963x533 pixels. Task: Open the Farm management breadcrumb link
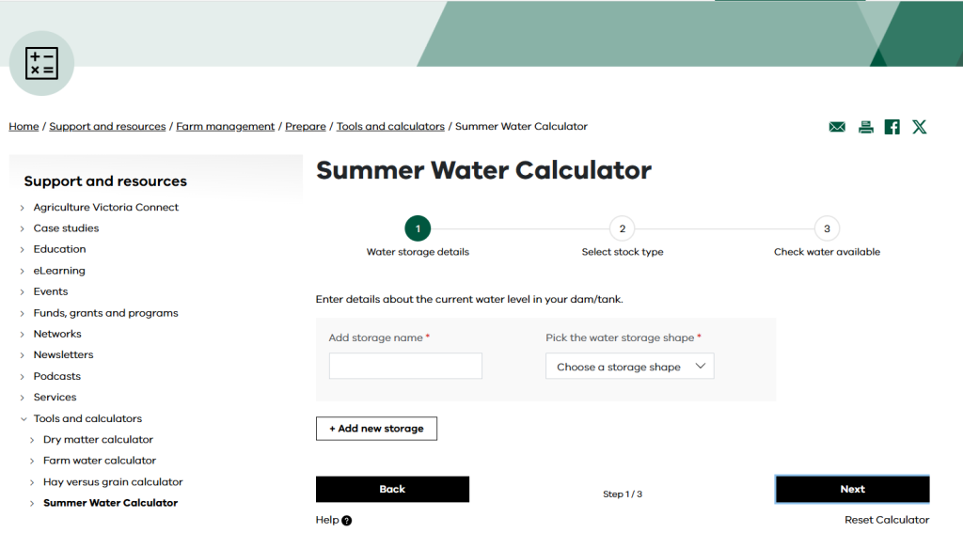point(226,127)
